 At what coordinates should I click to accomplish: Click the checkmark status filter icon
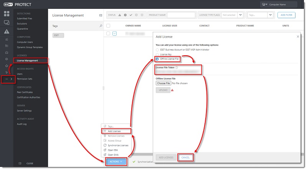point(131,15)
